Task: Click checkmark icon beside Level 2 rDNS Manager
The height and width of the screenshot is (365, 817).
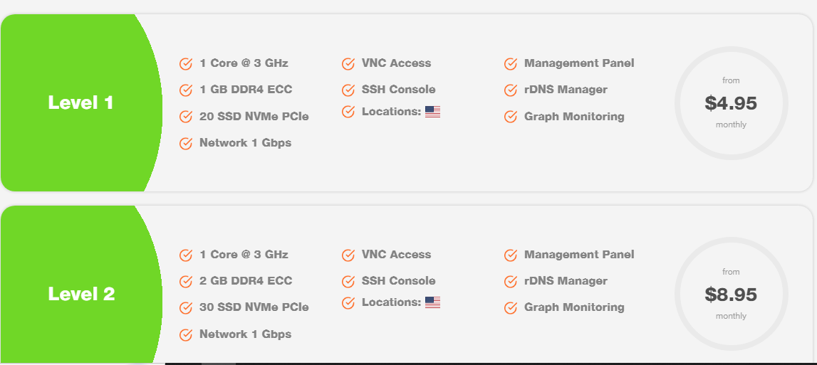Action: pos(511,282)
